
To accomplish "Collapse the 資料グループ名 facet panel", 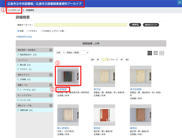I will pos(51,106).
